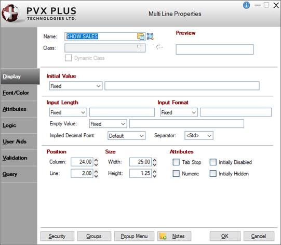Check the Numeric checkbox
Screen dimensions: 281x245
click(176, 174)
